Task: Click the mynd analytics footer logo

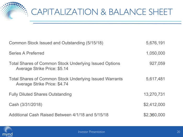Action: 8,132
